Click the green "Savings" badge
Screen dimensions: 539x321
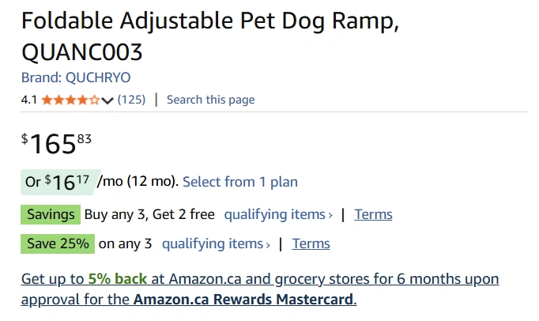tap(51, 214)
